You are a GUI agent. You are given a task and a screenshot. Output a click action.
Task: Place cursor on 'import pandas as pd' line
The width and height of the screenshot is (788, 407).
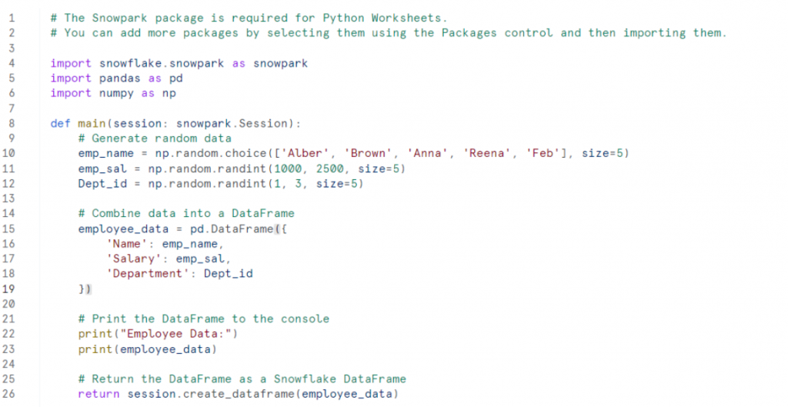tap(117, 78)
